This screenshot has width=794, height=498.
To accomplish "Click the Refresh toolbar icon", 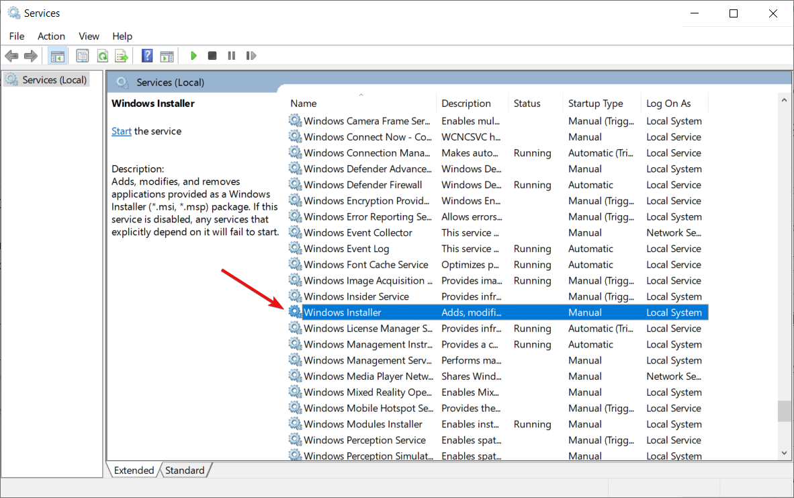I will pyautogui.click(x=103, y=56).
